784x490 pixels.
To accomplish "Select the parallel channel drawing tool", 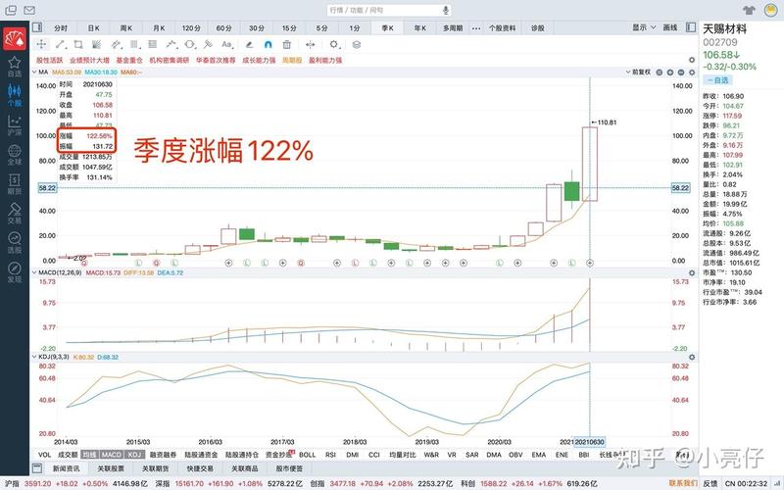I will 116,44.
